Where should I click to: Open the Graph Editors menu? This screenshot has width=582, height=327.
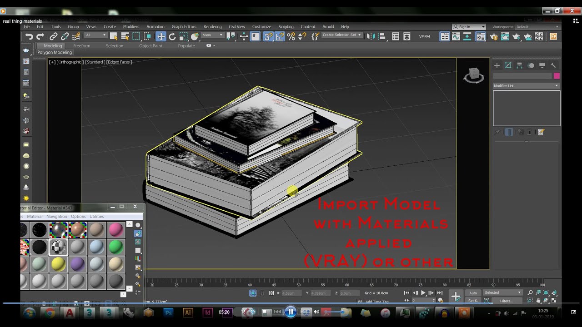(184, 27)
